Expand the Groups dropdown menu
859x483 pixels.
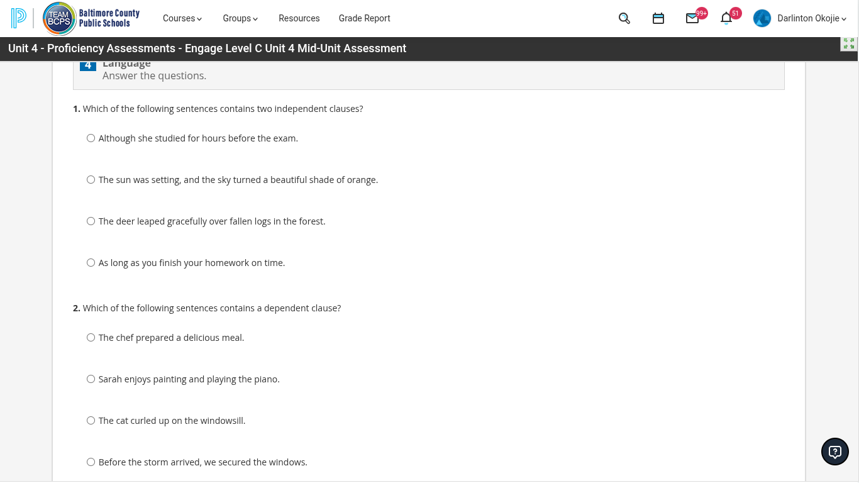click(x=241, y=18)
